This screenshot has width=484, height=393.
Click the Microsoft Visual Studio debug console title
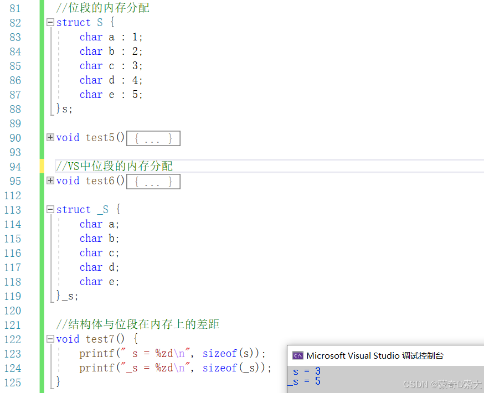(375, 356)
